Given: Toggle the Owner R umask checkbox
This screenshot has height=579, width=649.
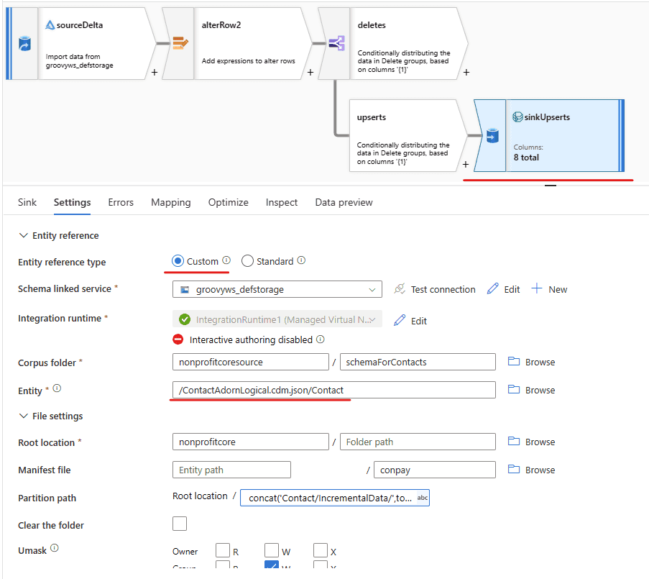Looking at the screenshot, I should click(x=223, y=552).
